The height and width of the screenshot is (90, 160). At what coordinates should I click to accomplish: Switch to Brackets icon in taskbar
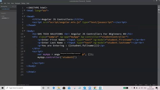tap(100, 88)
